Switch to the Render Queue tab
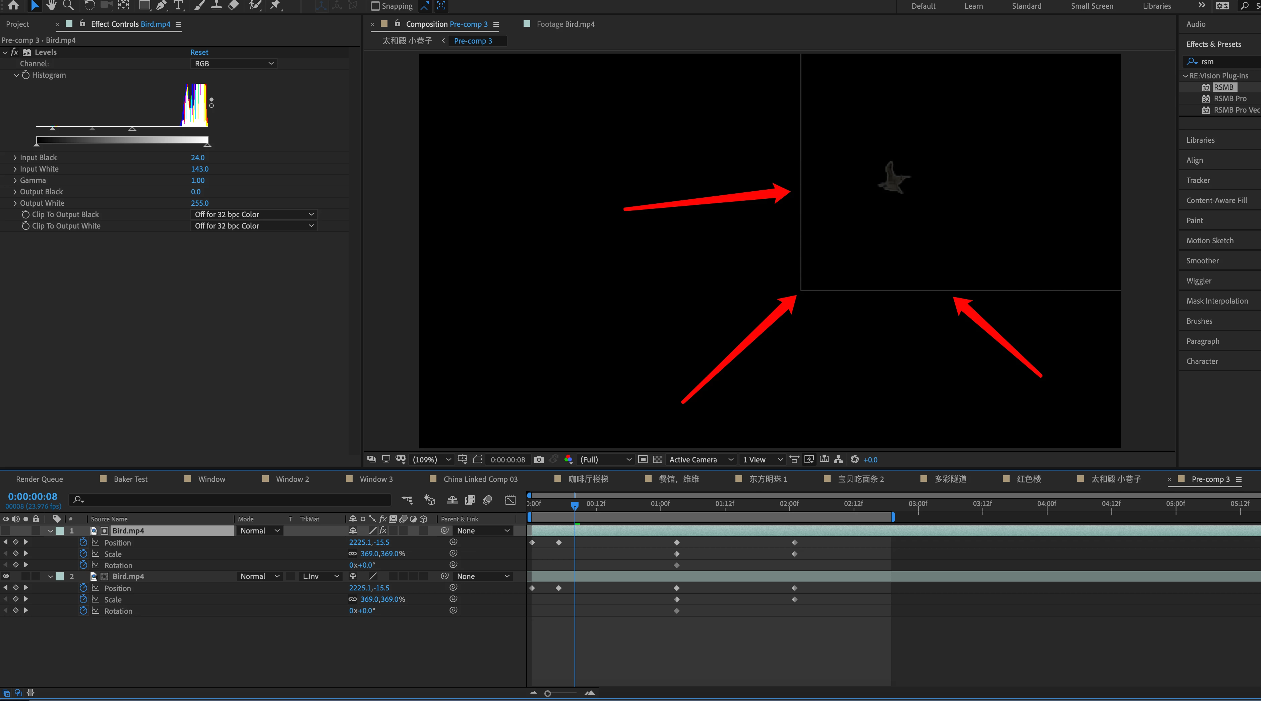Screen dimensions: 1261x701 [x=39, y=479]
